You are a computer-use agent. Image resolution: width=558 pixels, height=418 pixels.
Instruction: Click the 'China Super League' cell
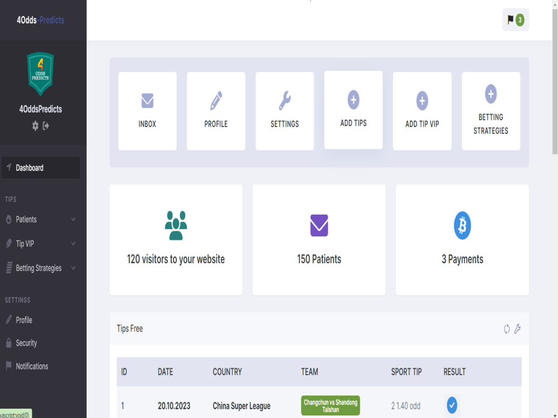click(x=242, y=406)
